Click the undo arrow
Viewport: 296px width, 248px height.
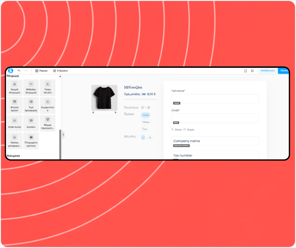click(x=19, y=71)
